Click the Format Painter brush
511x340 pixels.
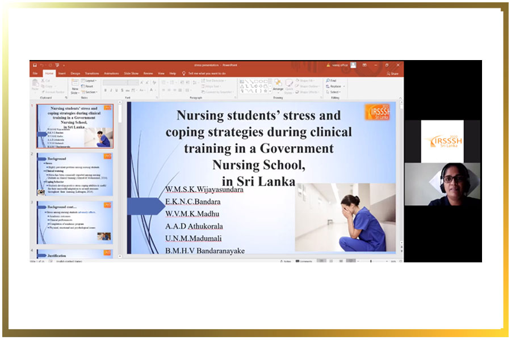pyautogui.click(x=53, y=92)
